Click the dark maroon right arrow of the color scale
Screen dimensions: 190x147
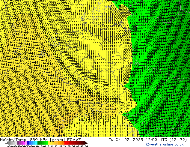point(86,143)
